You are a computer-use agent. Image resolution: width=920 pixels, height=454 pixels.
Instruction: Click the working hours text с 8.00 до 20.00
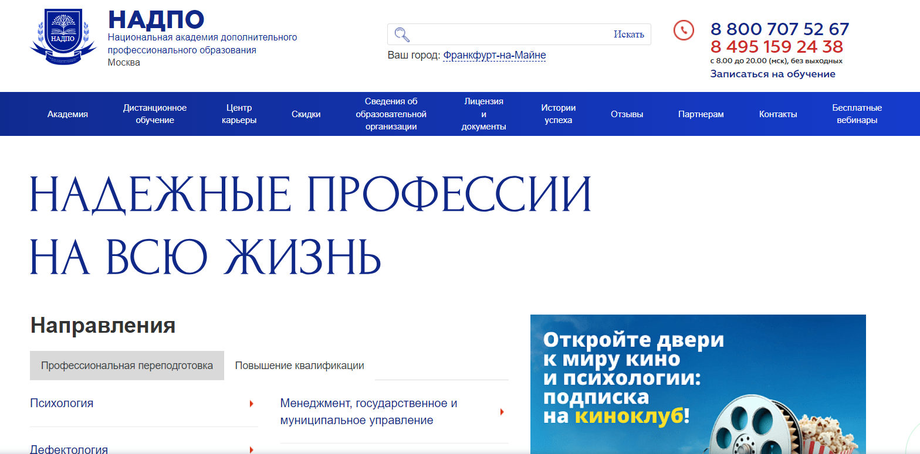click(x=776, y=61)
